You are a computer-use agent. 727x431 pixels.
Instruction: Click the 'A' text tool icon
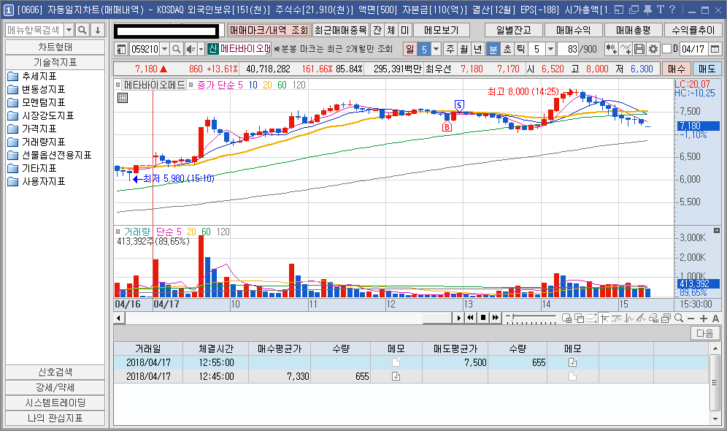click(715, 319)
